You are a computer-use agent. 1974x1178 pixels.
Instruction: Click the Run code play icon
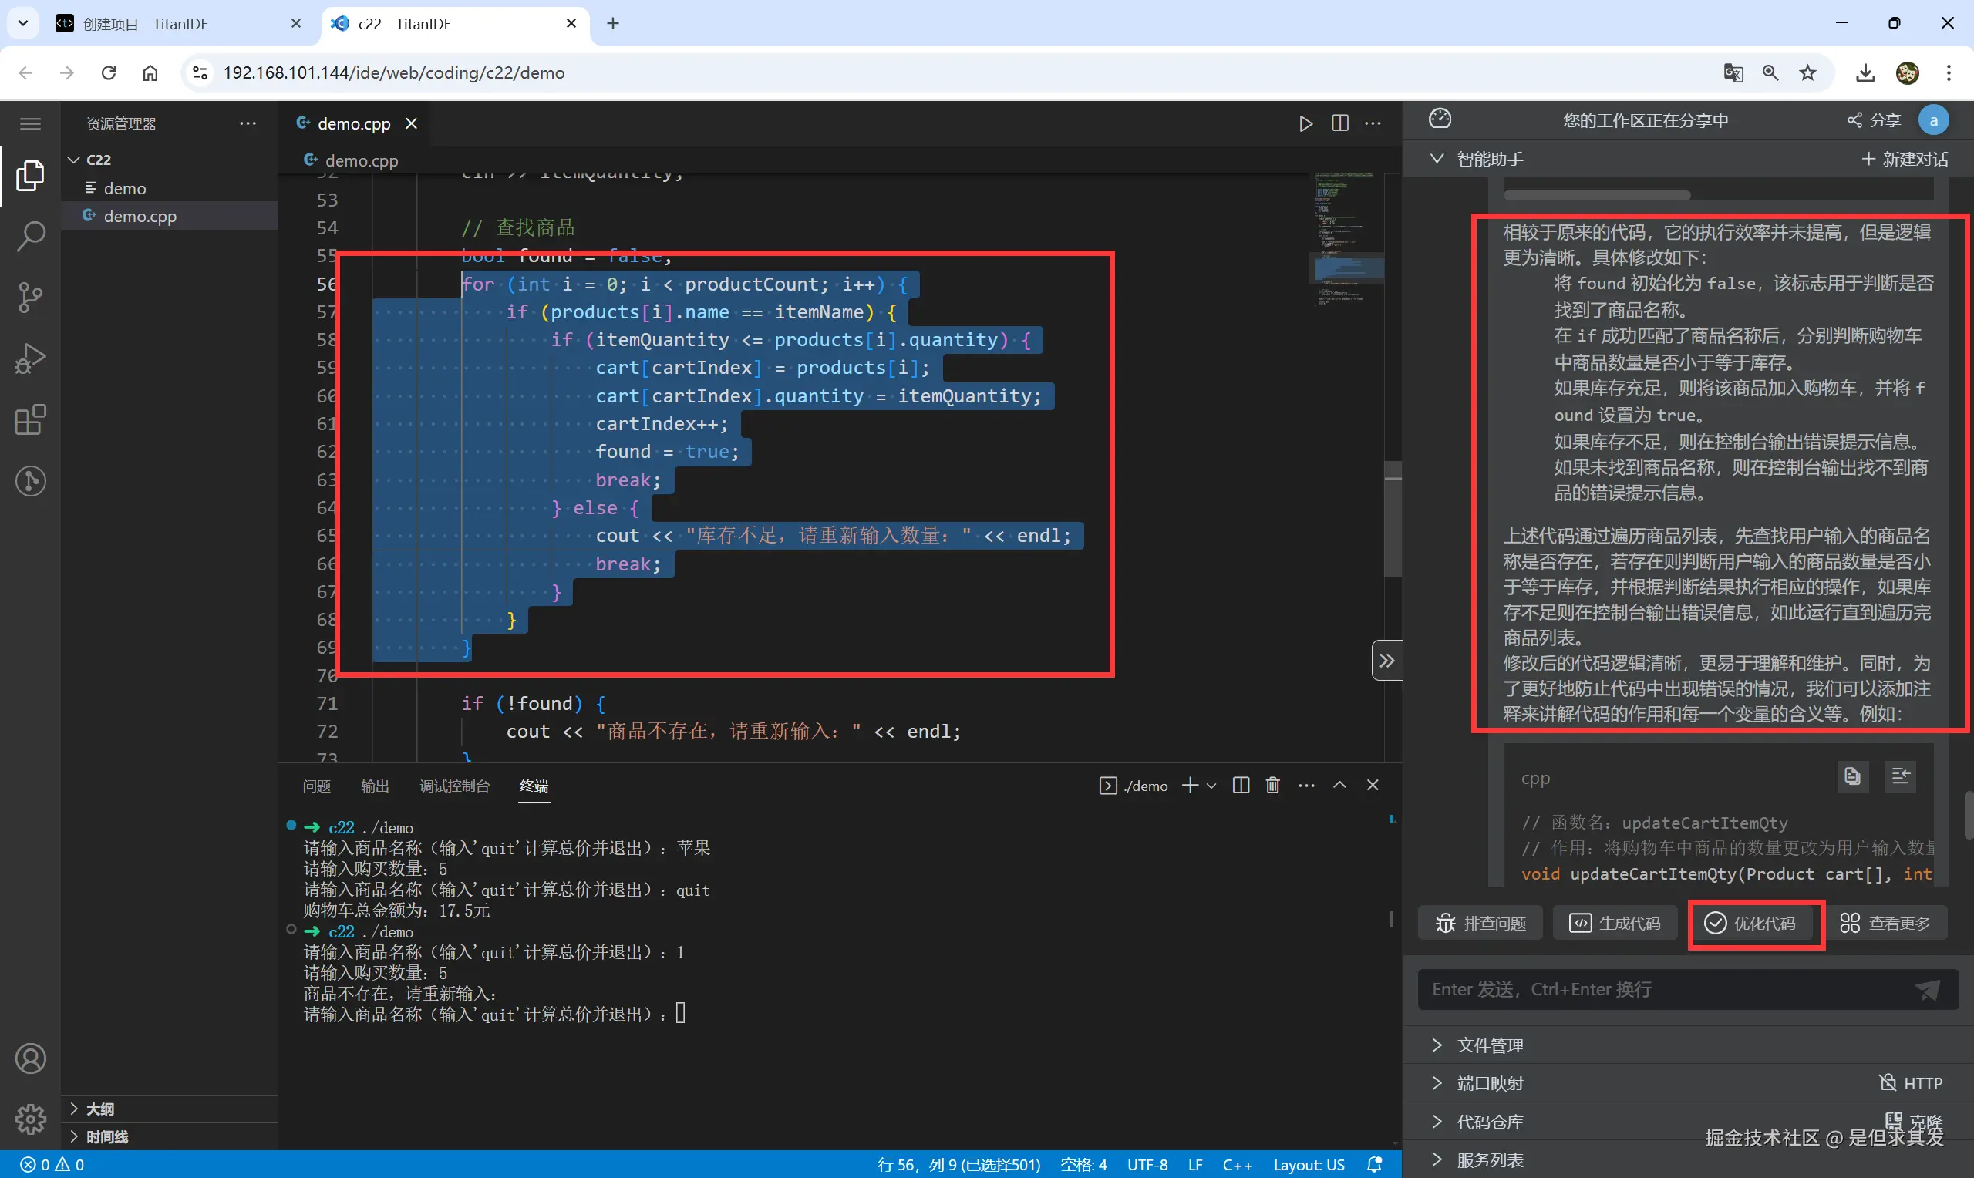coord(1305,123)
